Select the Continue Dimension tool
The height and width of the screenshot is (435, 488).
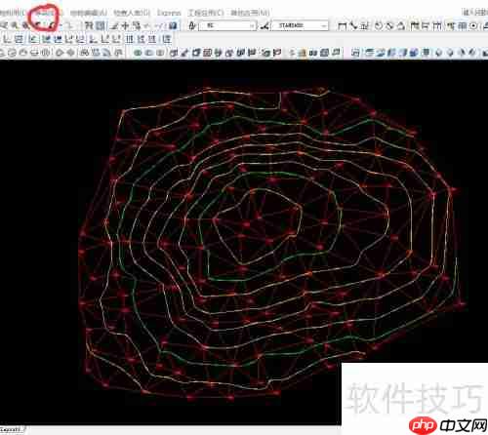coord(437,25)
